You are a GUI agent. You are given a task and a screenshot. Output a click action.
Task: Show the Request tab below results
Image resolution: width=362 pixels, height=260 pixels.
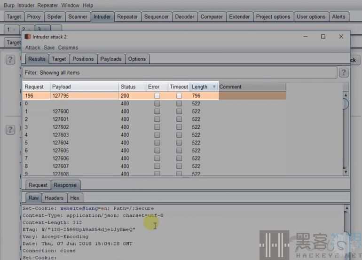point(38,185)
